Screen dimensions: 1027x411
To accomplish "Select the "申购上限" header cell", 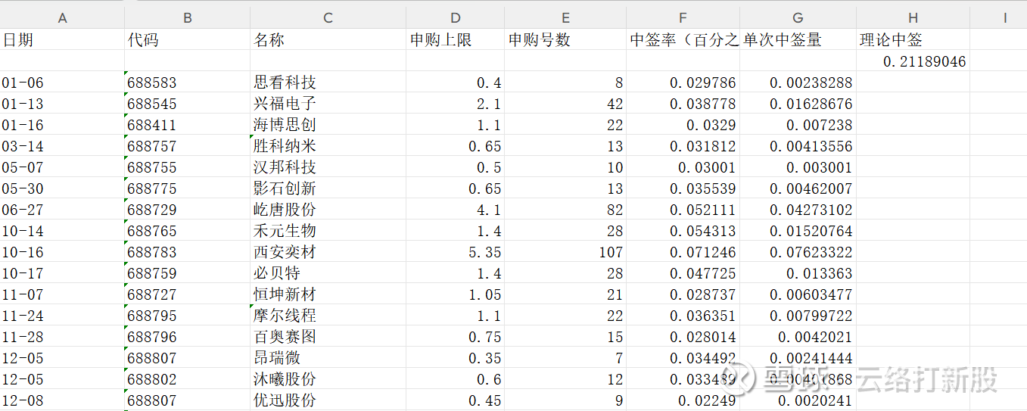I will pos(440,40).
